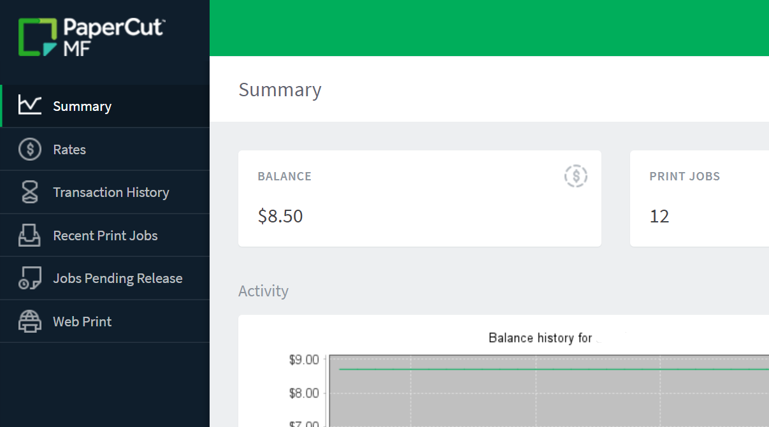The width and height of the screenshot is (769, 427).
Task: Click the $8.50 balance value
Action: coord(280,216)
